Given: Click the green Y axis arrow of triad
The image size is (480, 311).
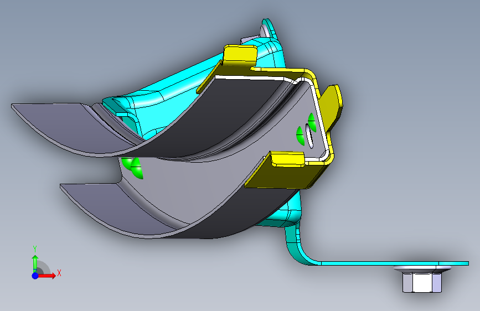Looking at the screenshot, I should coord(35,263).
